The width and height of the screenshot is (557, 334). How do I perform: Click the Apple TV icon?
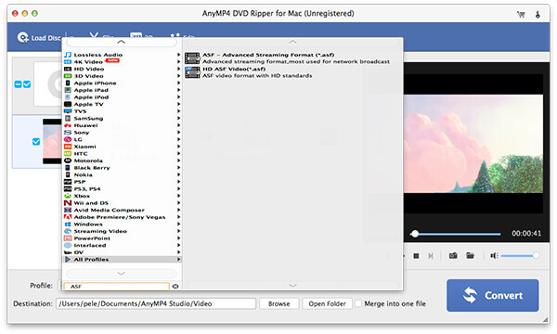[68, 104]
